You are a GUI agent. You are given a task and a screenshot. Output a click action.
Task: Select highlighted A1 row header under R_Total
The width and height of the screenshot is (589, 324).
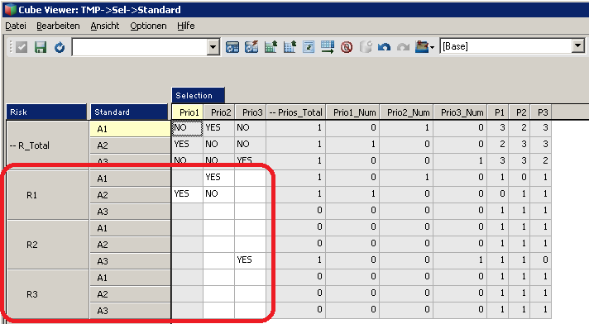pos(130,129)
